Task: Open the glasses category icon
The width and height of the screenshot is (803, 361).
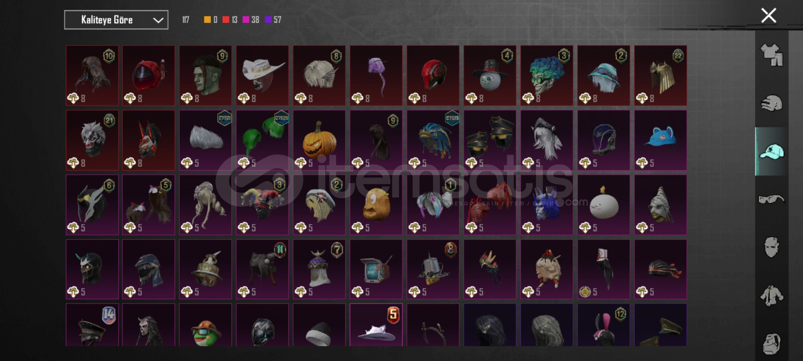Action: pos(772,199)
